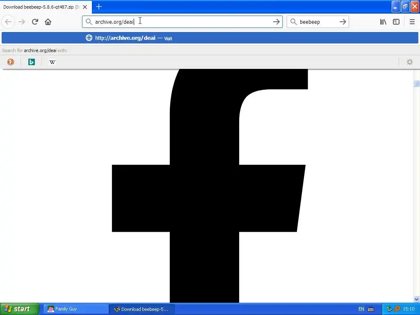Click the network tray icon

[389, 309]
